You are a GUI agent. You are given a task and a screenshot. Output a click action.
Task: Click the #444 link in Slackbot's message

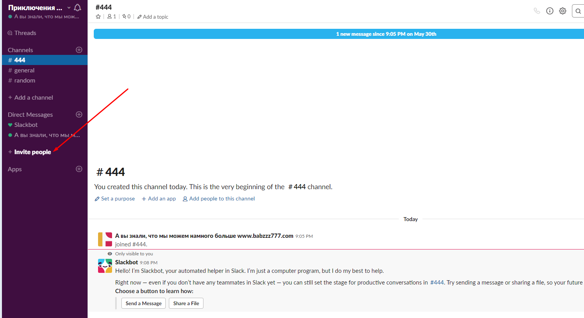(x=437, y=283)
